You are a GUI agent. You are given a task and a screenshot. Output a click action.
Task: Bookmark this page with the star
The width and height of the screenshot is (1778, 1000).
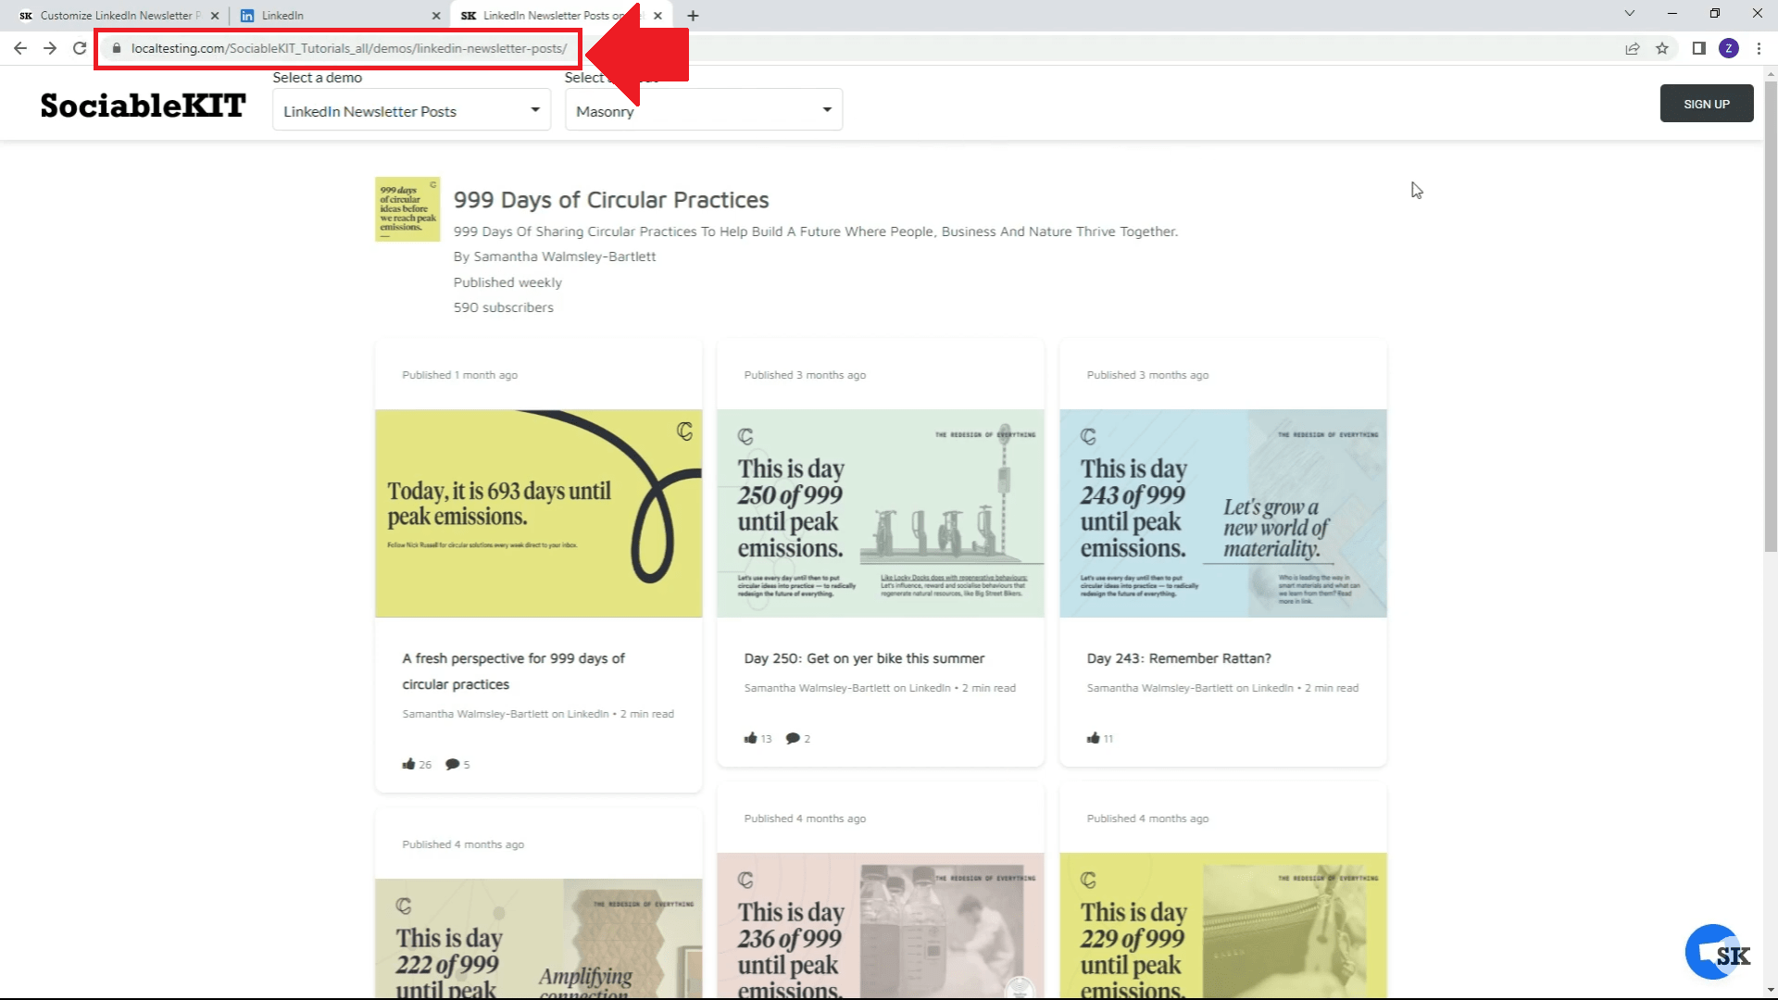[1662, 48]
